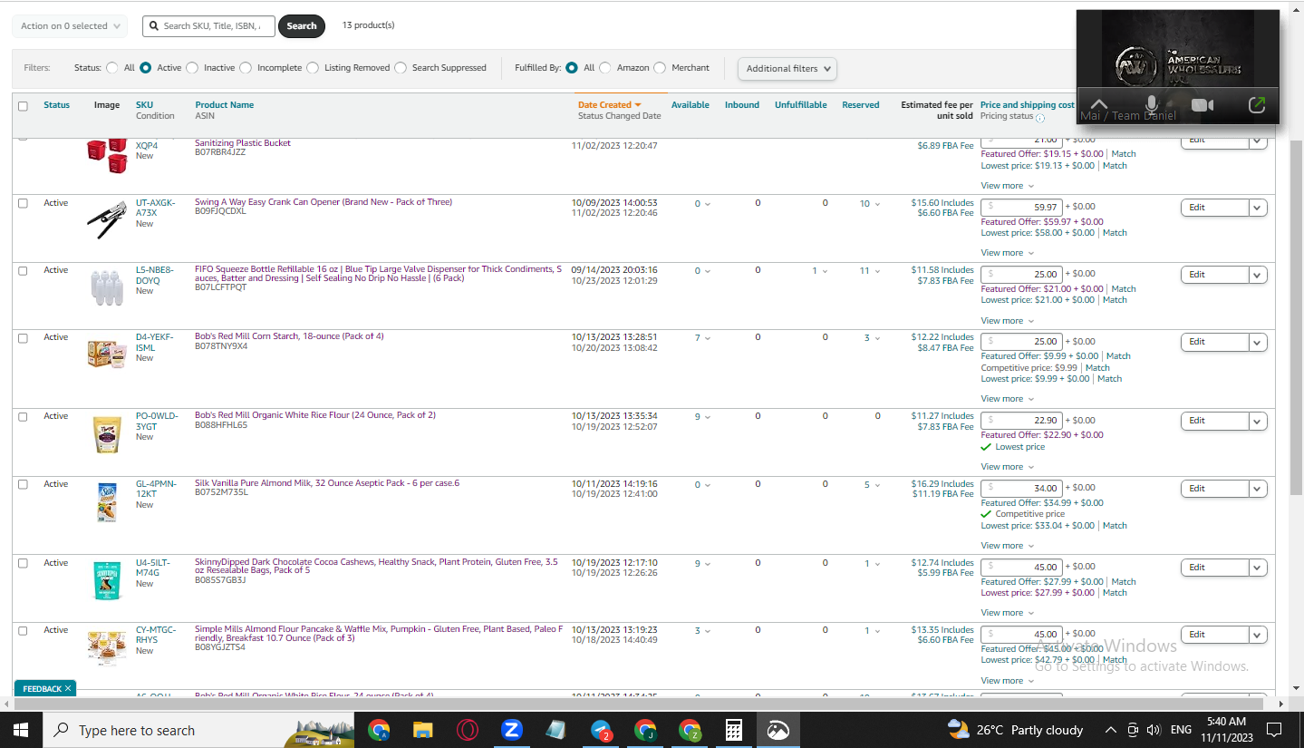Expand the Additional filters dropdown
The image size is (1304, 748).
pyautogui.click(x=787, y=69)
